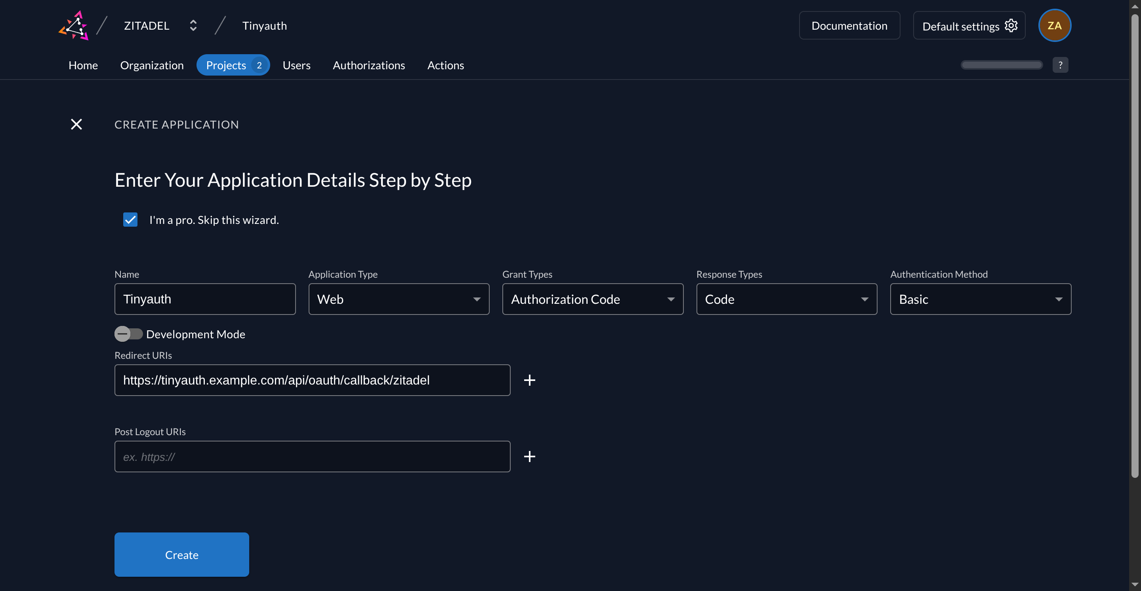1141x591 pixels.
Task: Click the blue Create button
Action: [181, 554]
